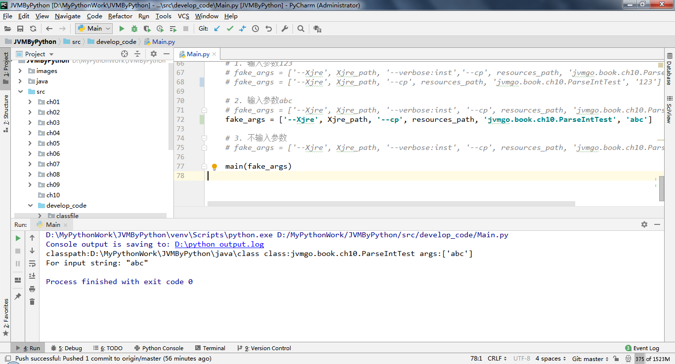Click the rightmost main toolbar icon
The image size is (675, 364).
(317, 29)
